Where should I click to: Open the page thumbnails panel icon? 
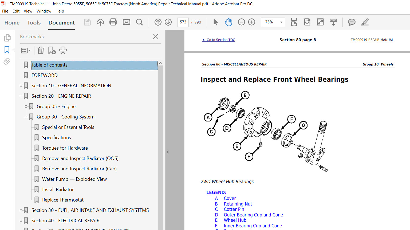pyautogui.click(x=7, y=38)
